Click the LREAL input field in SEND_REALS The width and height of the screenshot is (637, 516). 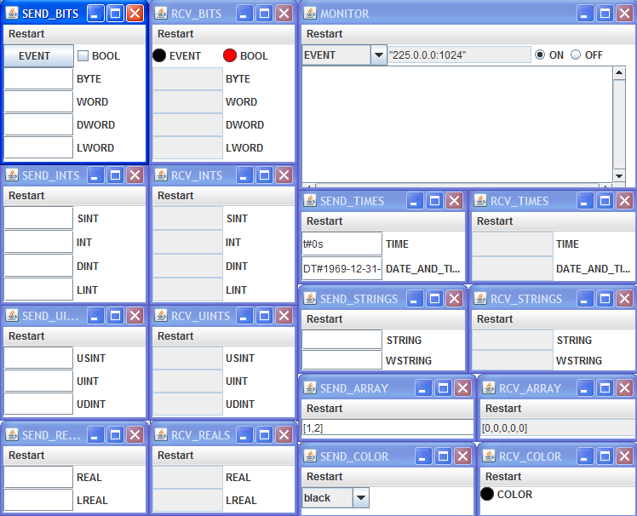[38, 500]
